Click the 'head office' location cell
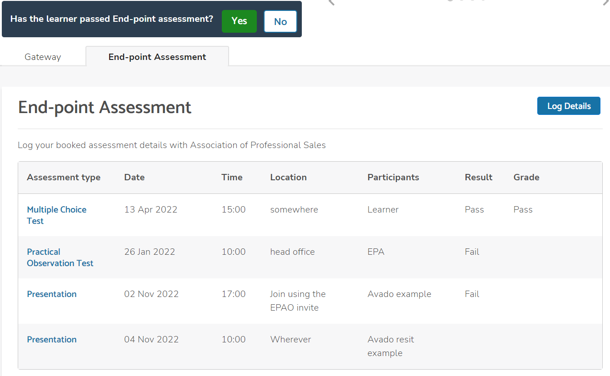 292,252
